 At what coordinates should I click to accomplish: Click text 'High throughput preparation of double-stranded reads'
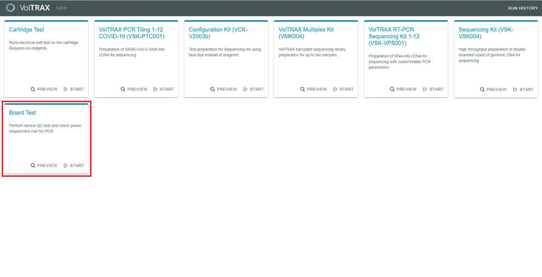click(493, 55)
